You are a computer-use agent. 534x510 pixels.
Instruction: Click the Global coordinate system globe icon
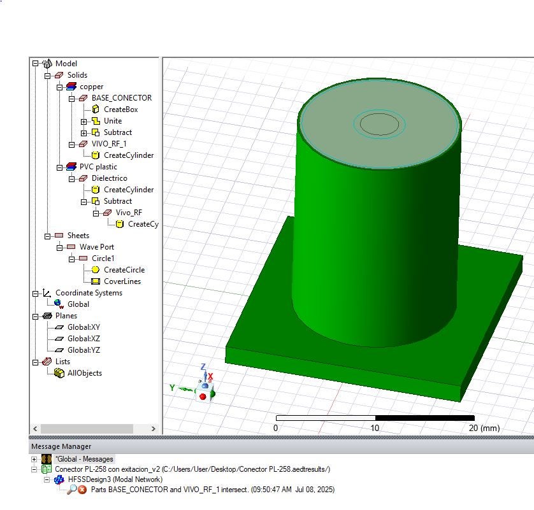59,304
